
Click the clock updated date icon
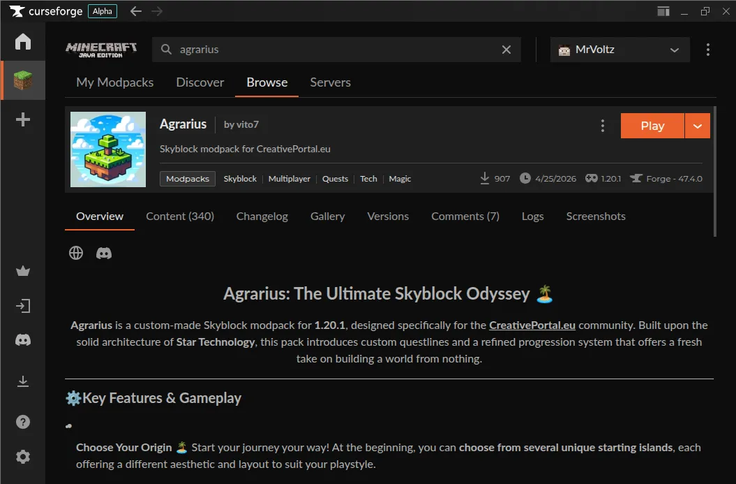tap(525, 178)
